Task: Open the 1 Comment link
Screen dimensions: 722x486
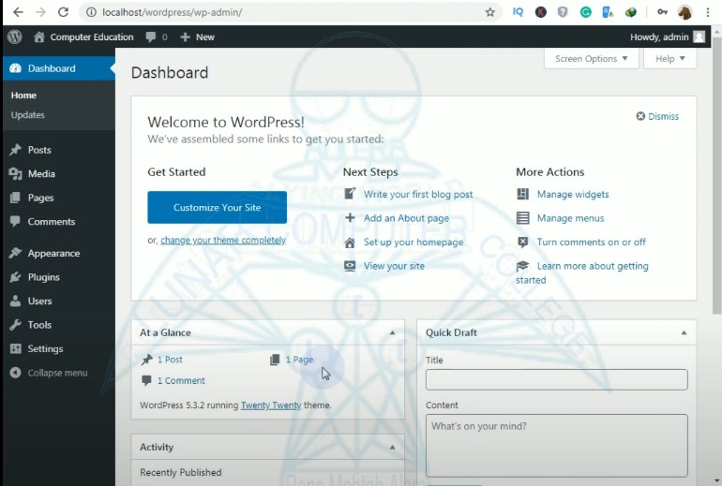Action: click(x=181, y=381)
